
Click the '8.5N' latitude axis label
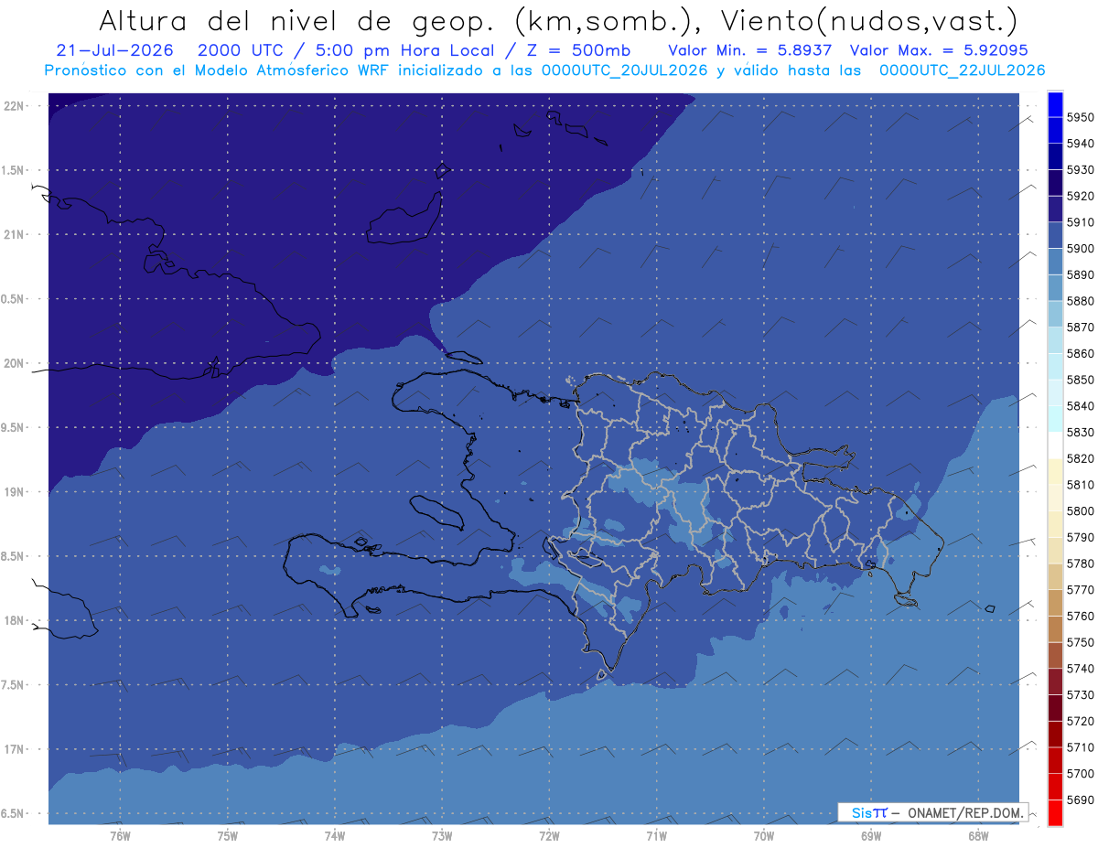pyautogui.click(x=12, y=556)
